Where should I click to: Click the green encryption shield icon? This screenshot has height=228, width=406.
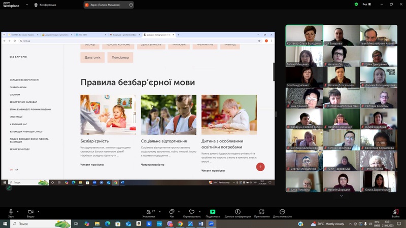pos(357,5)
